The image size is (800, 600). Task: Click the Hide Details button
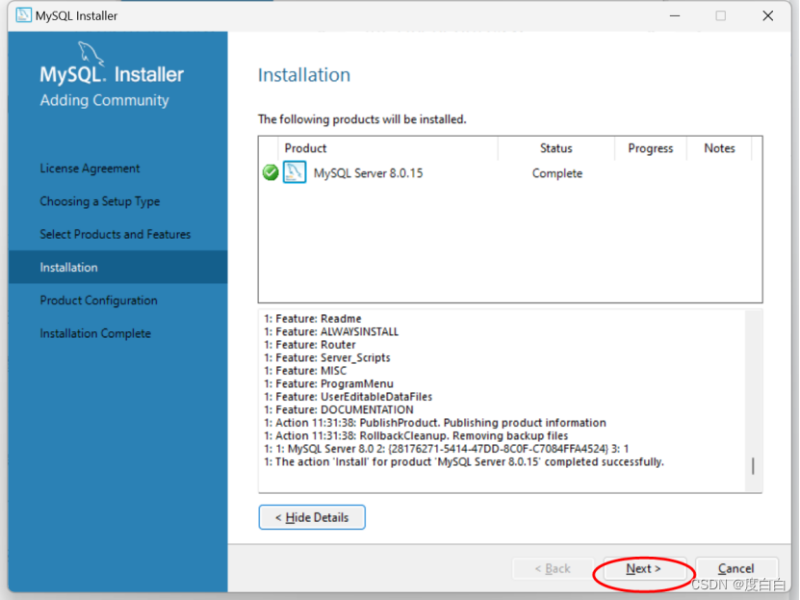[312, 517]
